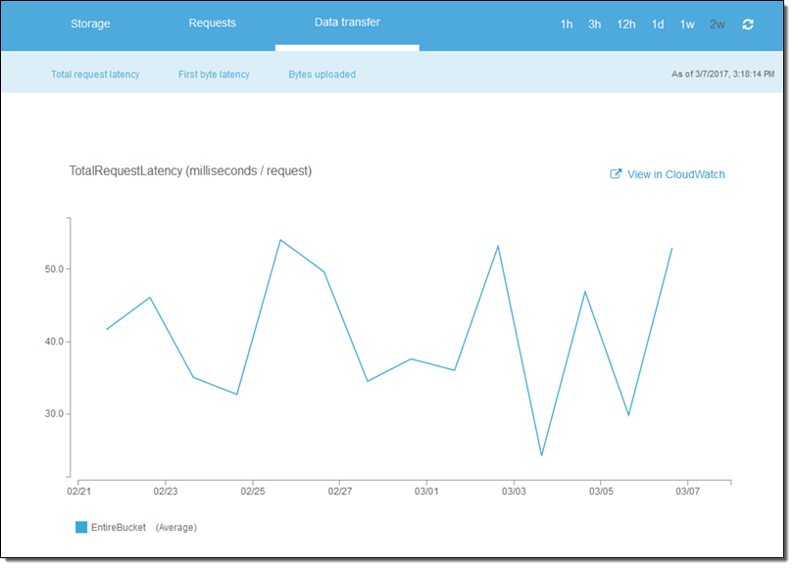Choose the 12h time range

[x=626, y=24]
